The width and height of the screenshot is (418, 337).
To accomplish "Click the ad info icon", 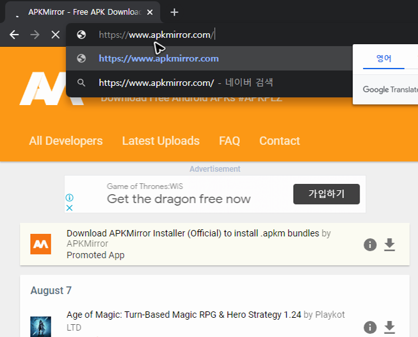I will (69, 198).
